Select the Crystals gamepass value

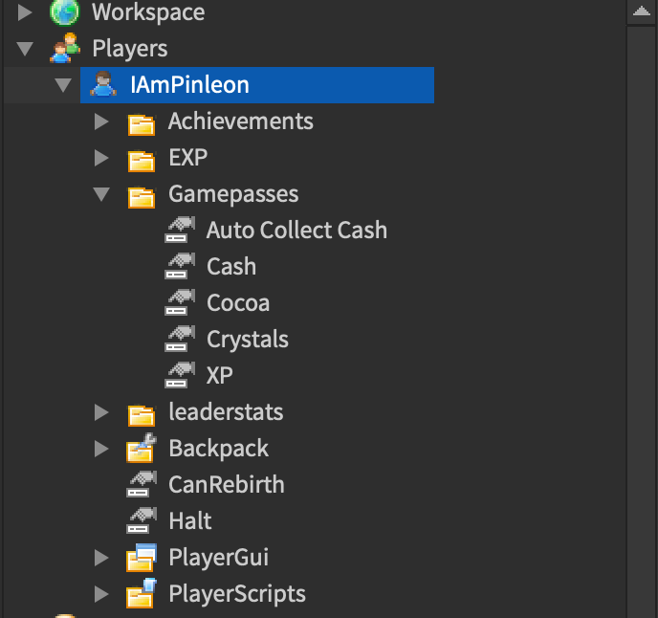tap(247, 340)
